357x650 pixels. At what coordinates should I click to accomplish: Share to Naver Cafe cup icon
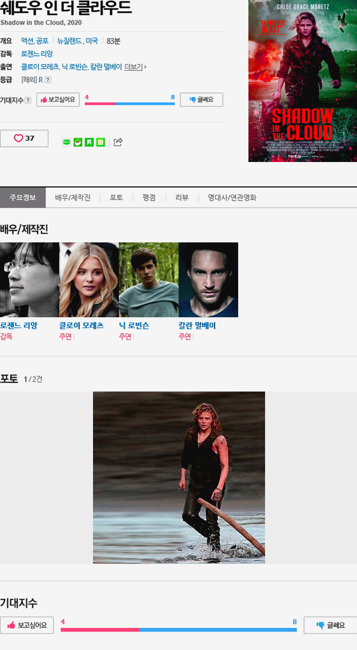(x=78, y=142)
